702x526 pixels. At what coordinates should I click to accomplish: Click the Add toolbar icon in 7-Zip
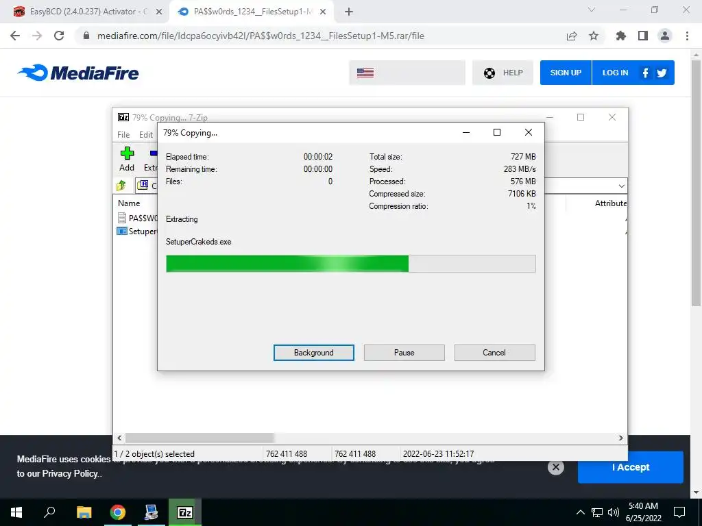[127, 159]
